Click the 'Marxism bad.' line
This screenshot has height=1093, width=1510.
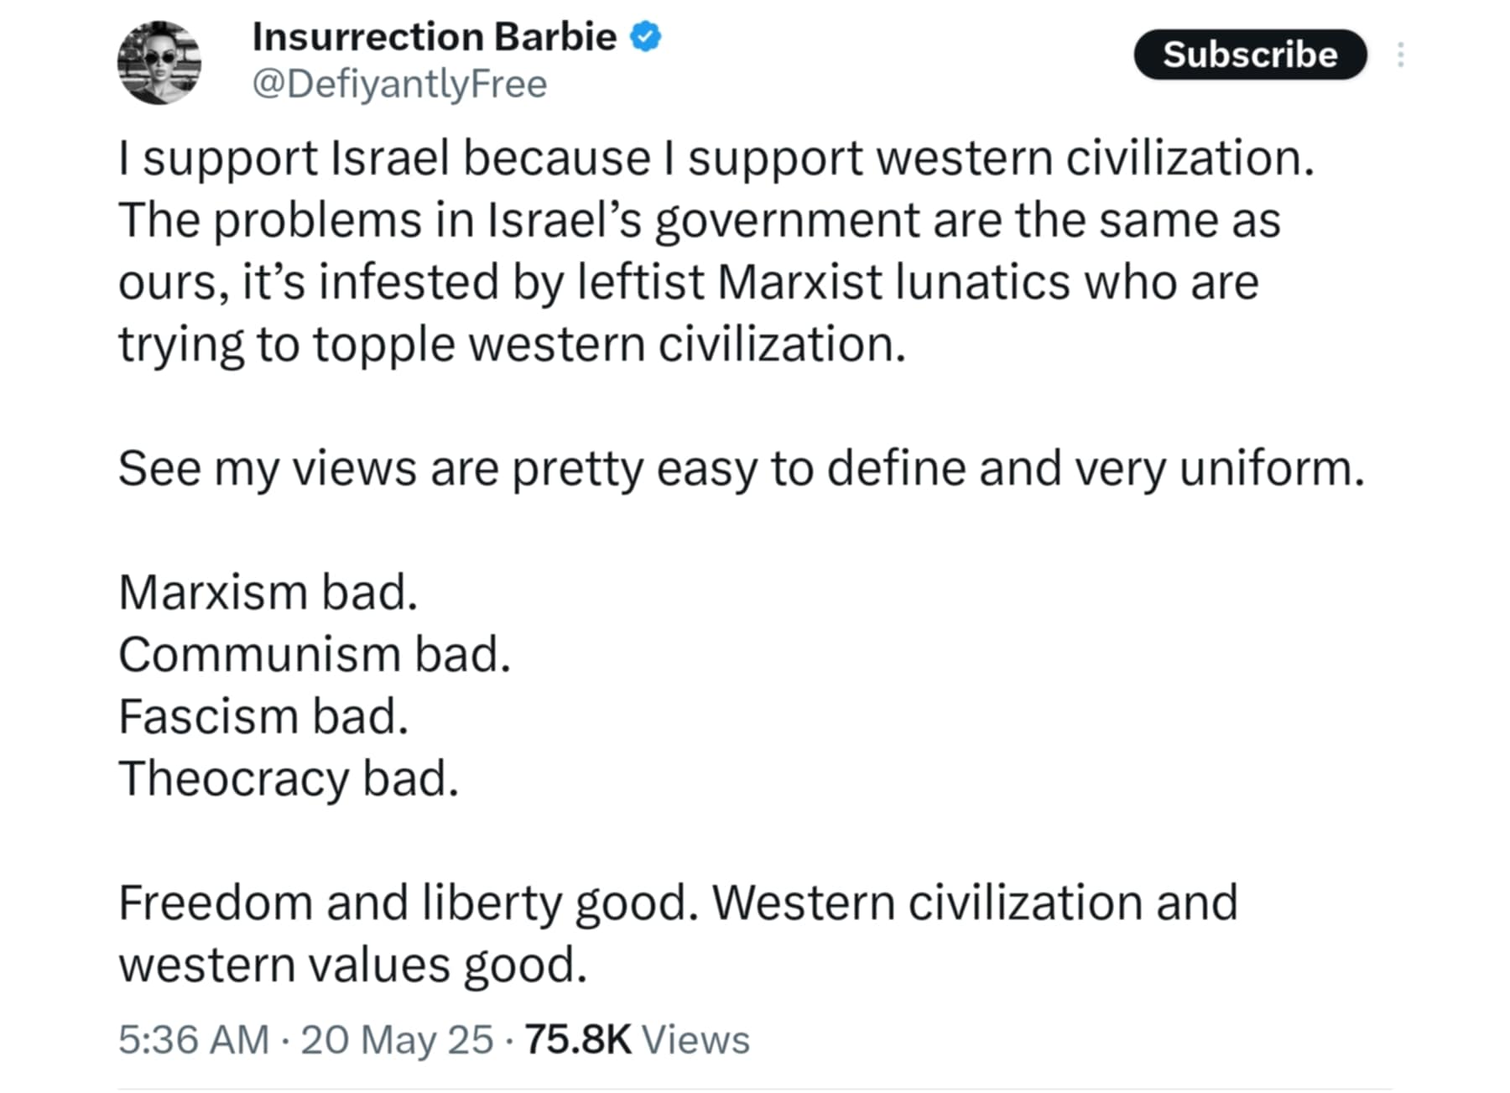coord(268,592)
